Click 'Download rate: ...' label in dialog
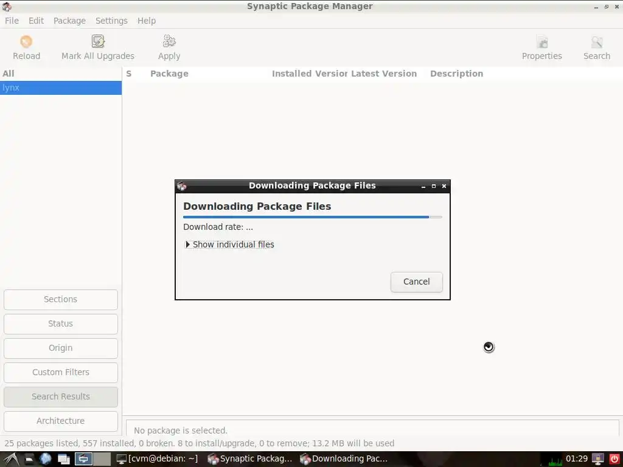 pos(218,227)
